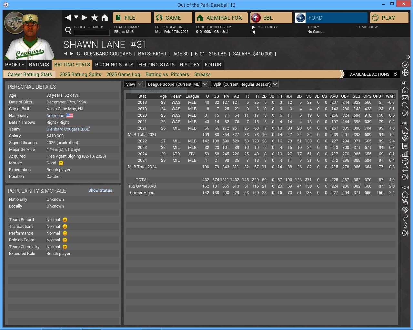Click the home icon beside the star
Viewport: 413px width, 330px height.
point(105,17)
